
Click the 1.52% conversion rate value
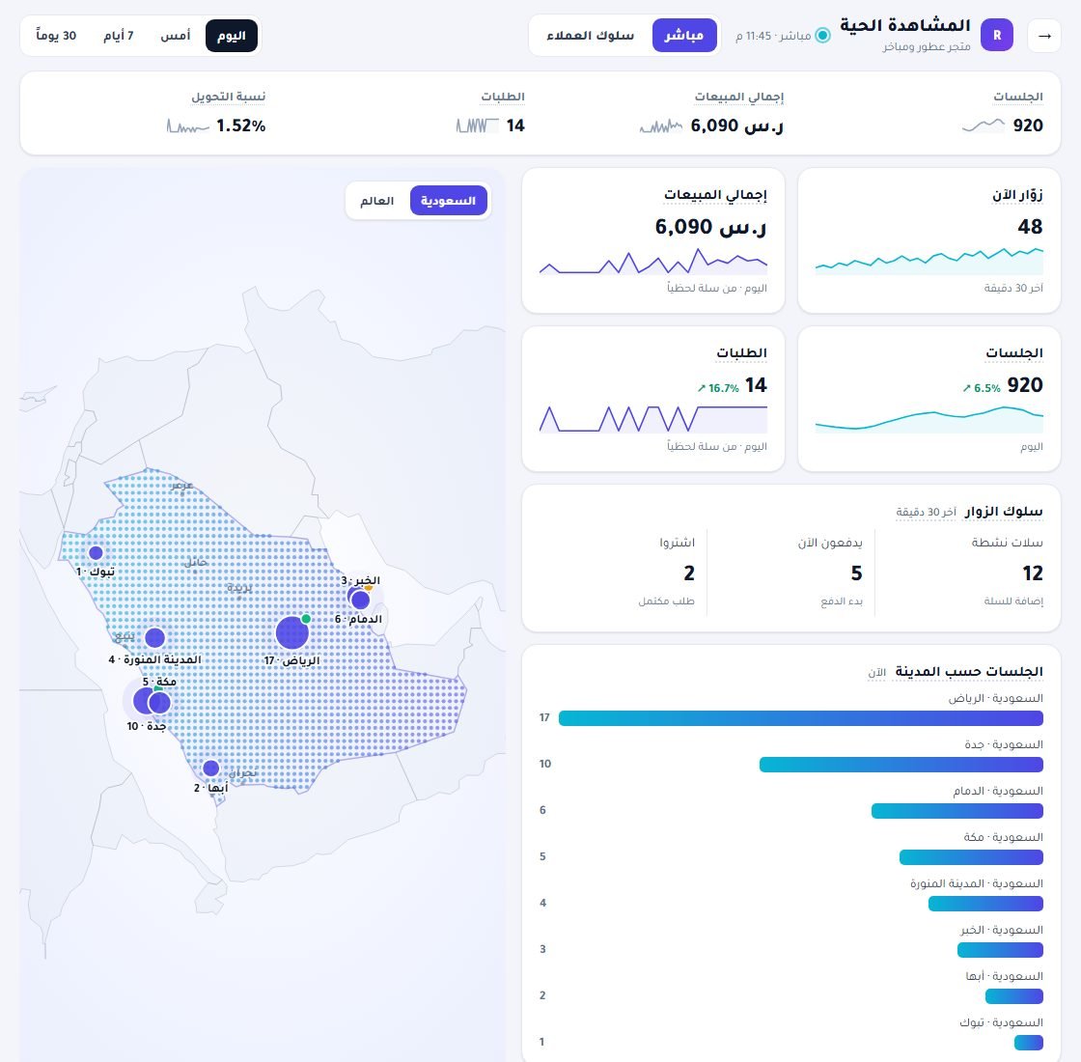coord(240,126)
